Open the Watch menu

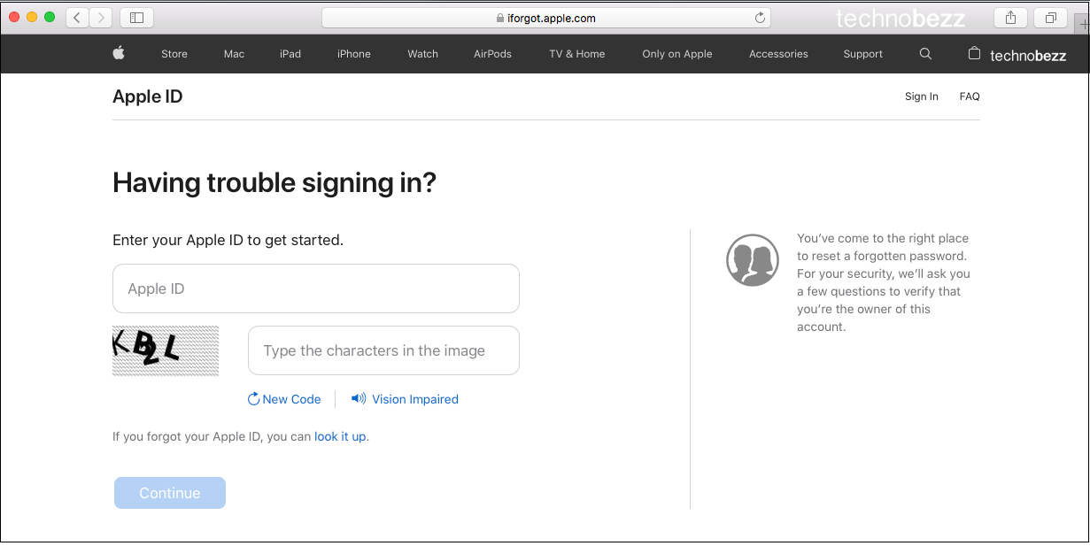click(x=423, y=54)
